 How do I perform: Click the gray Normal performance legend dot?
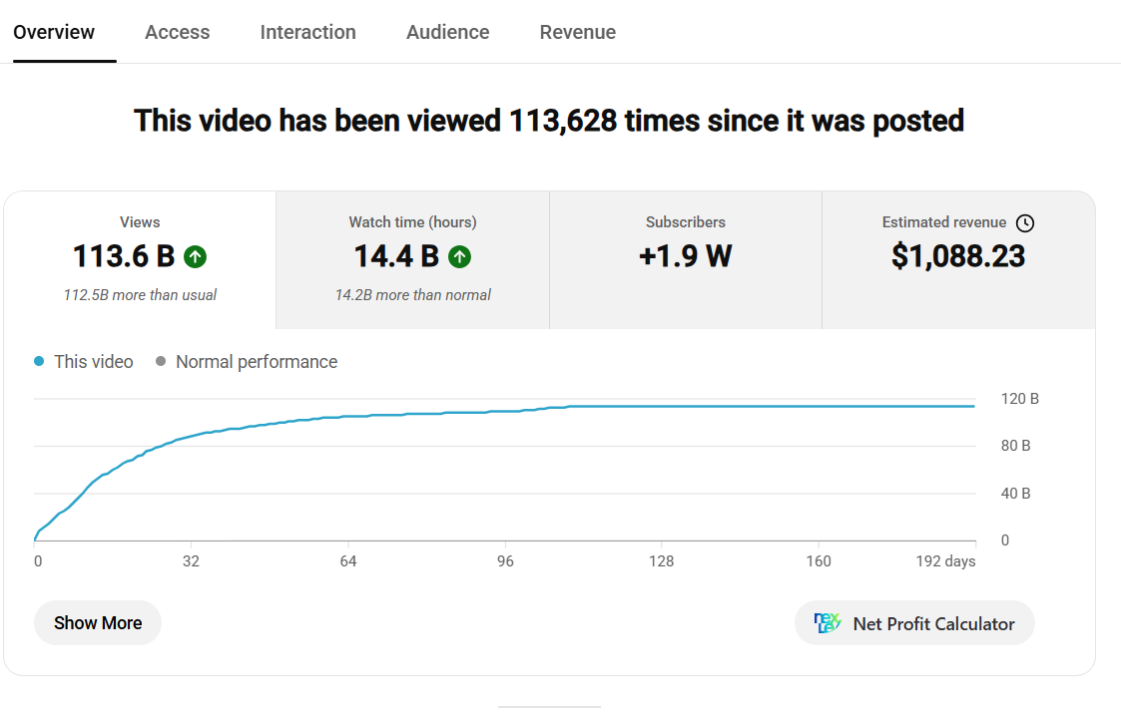161,362
